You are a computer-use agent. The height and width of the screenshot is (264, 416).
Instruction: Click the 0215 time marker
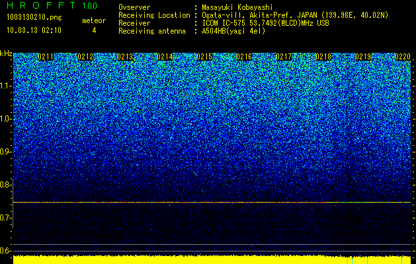(x=204, y=57)
